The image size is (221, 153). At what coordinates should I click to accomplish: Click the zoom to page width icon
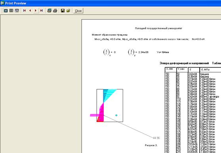17,11
